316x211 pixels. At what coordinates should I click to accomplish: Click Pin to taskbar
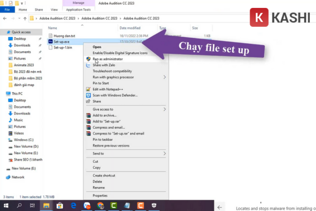tap(126, 139)
